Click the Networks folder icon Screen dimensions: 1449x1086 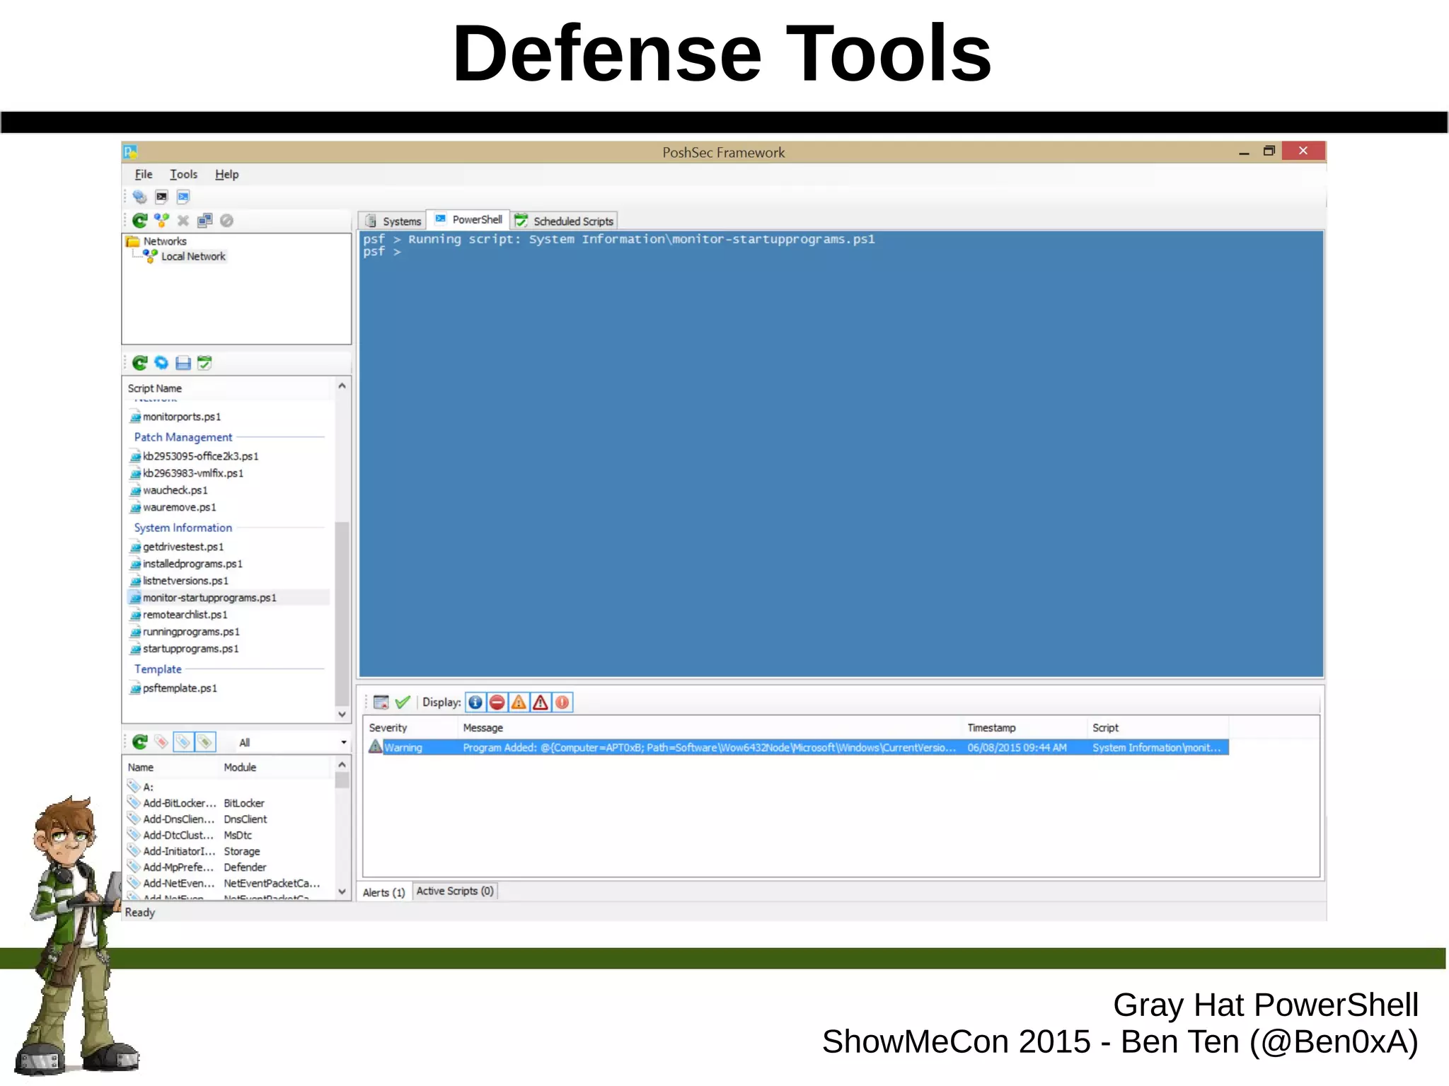tap(132, 241)
